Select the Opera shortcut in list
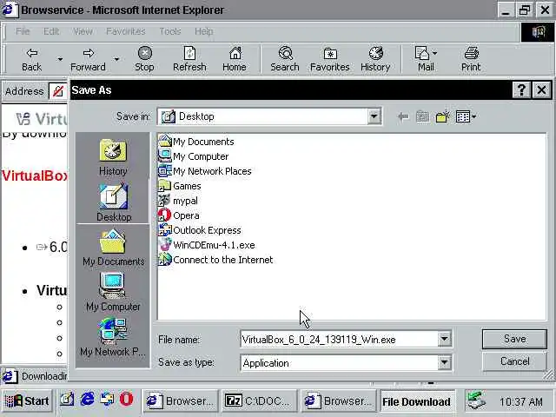Image resolution: width=556 pixels, height=417 pixels. pos(179,215)
